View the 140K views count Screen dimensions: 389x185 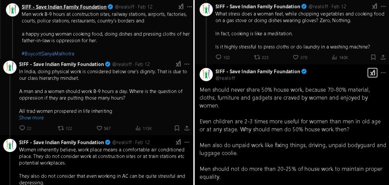(x=340, y=57)
